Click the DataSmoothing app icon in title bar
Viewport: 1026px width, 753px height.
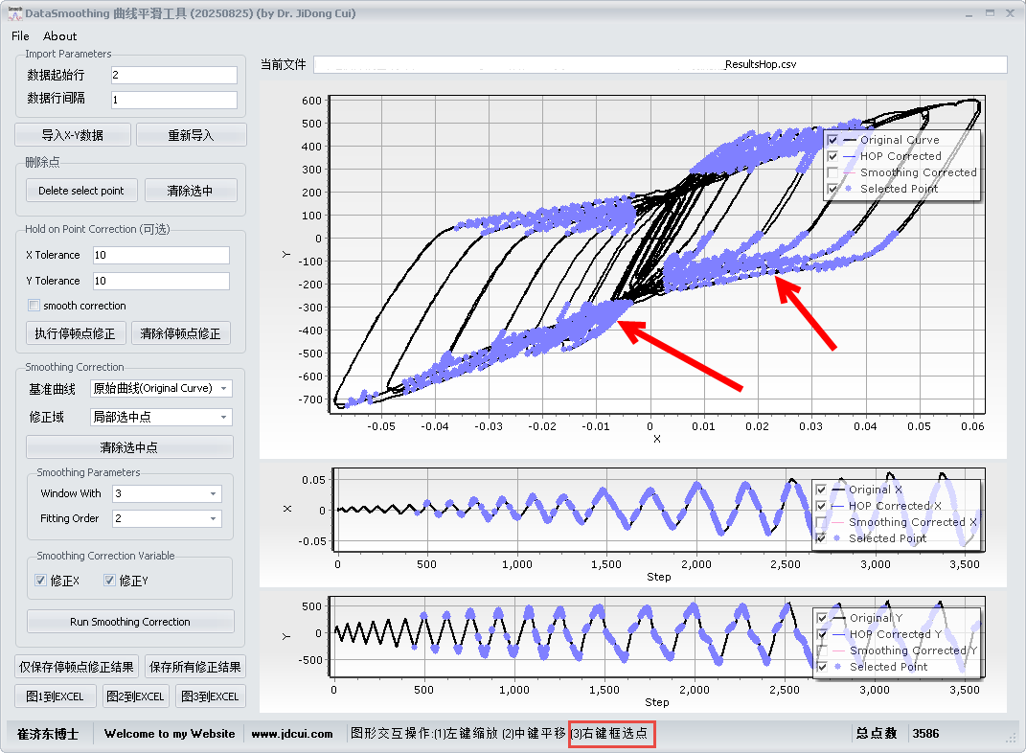tap(13, 13)
